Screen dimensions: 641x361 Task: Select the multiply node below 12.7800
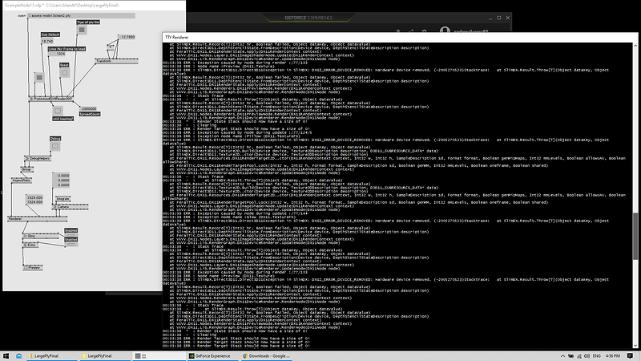click(111, 47)
